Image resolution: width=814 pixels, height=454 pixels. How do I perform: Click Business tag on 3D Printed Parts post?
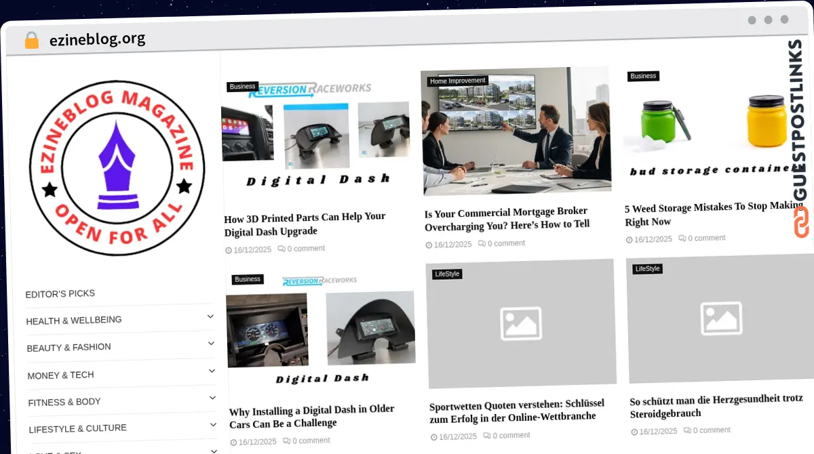pyautogui.click(x=242, y=87)
